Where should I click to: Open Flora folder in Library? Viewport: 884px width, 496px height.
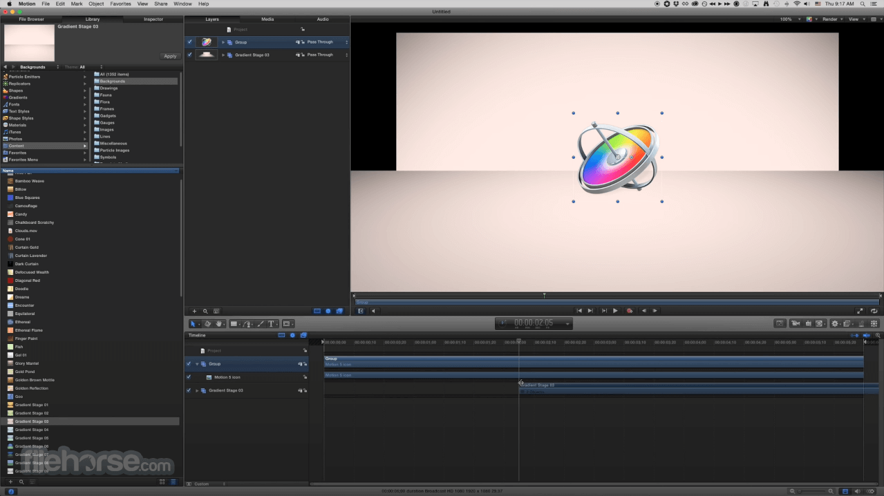pyautogui.click(x=105, y=102)
